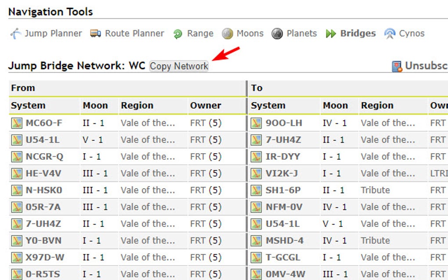Click FRT (5) owner in MC6O-F row
The height and width of the screenshot is (280, 448).
[206, 123]
